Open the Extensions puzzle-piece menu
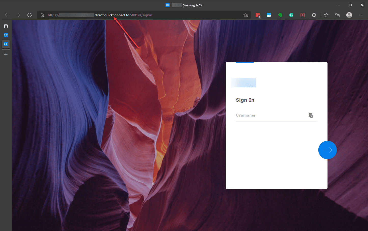Screen dimensions: 368x231 point(314,15)
